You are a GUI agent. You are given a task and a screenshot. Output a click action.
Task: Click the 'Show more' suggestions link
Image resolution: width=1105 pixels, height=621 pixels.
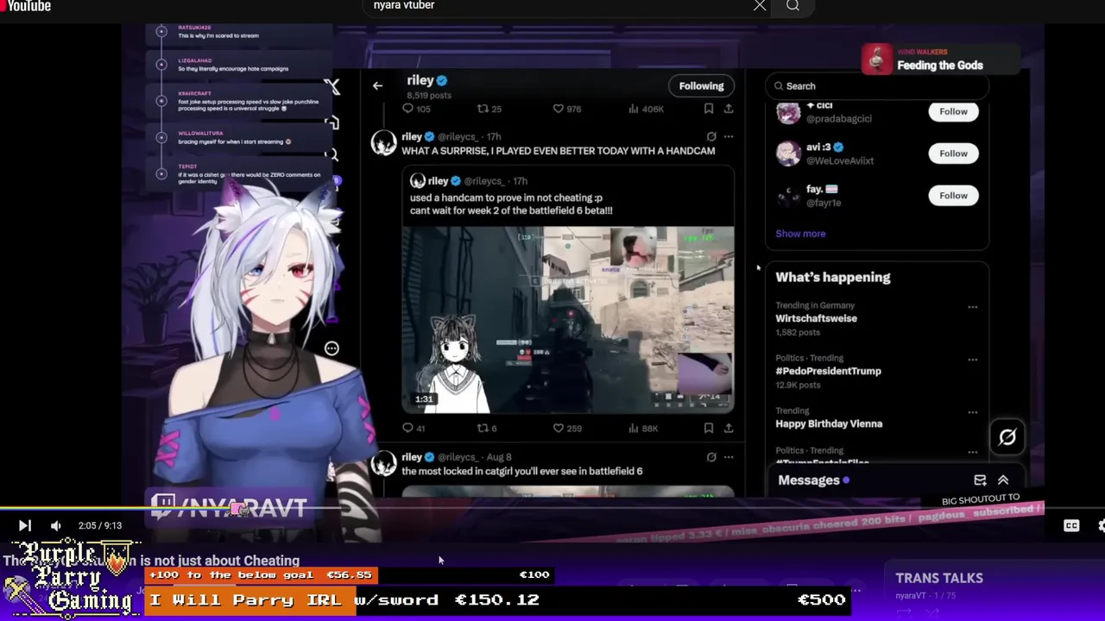pos(800,234)
